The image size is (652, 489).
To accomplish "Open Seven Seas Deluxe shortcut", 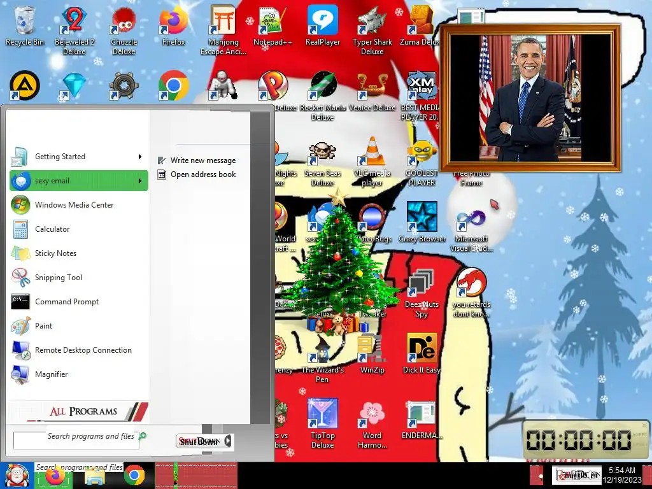I will [322, 163].
